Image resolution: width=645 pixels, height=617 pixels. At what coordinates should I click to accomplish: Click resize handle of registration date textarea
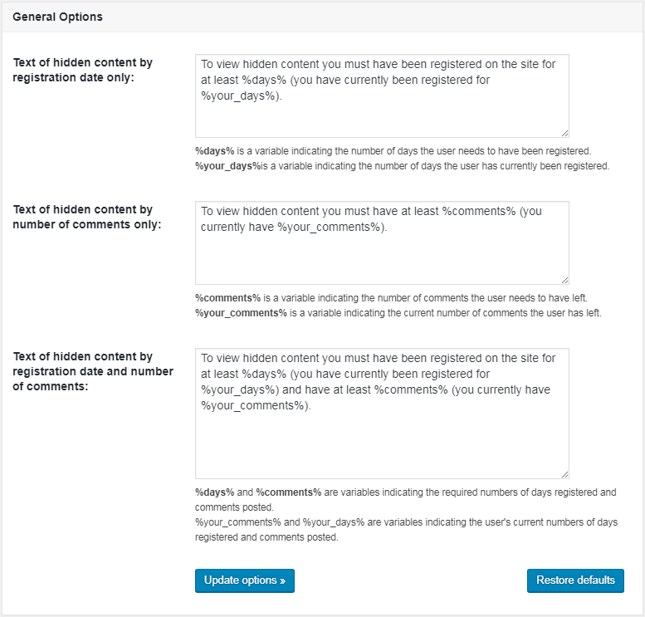pos(564,134)
